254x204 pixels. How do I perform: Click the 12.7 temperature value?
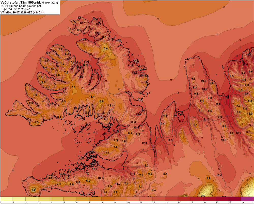[82, 23]
